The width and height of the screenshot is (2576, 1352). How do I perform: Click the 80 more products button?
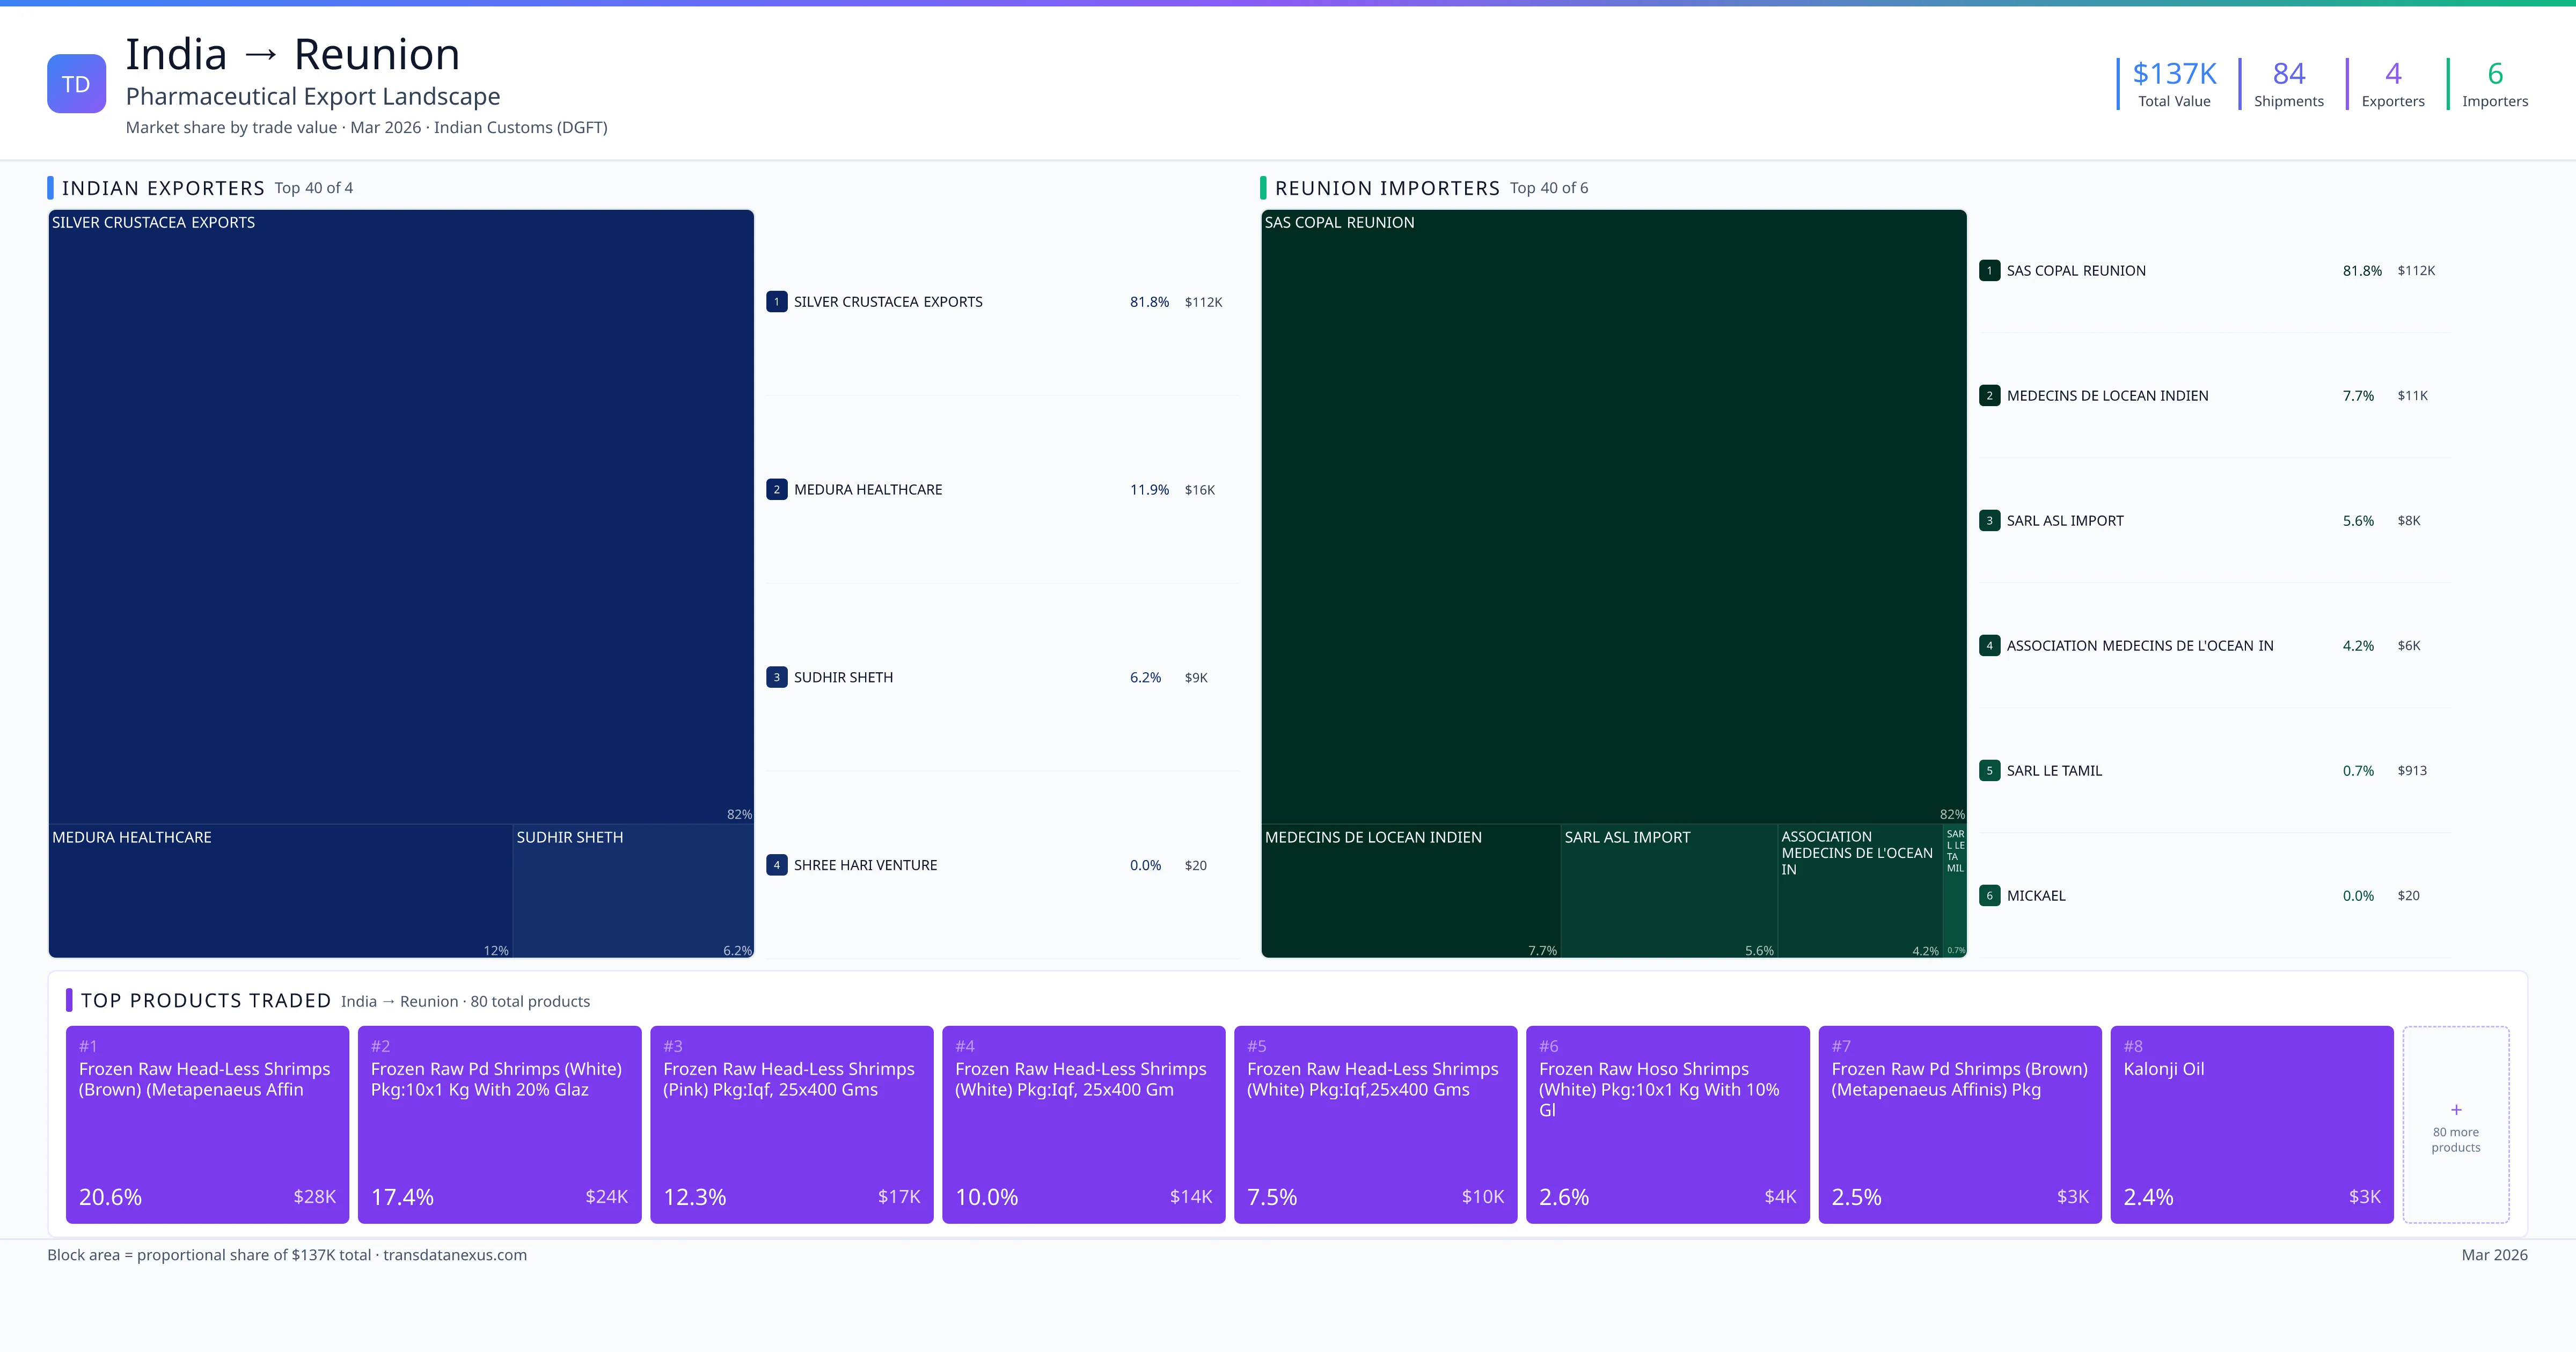point(2455,1139)
